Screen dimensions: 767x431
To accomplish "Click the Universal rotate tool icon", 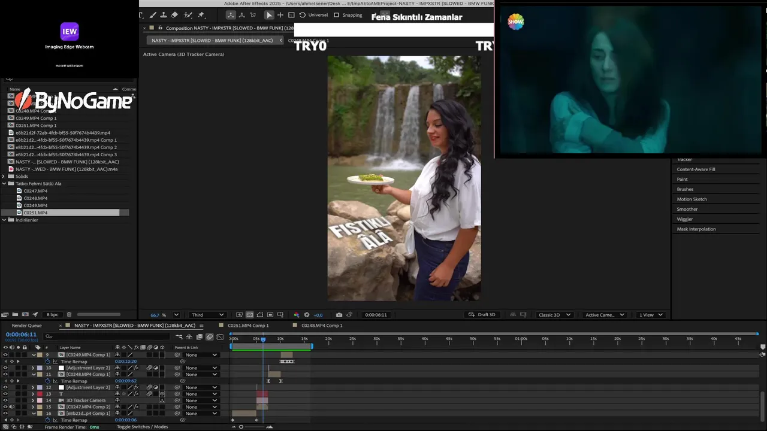I will click(x=302, y=15).
